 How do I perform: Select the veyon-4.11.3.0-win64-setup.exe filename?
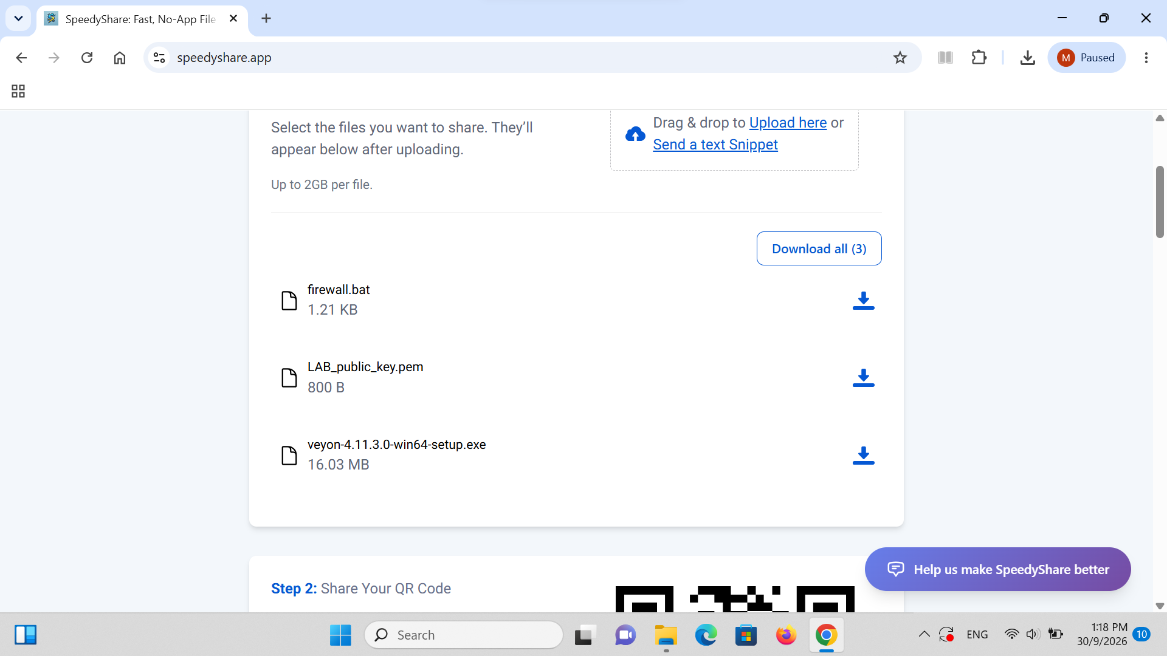pos(397,445)
